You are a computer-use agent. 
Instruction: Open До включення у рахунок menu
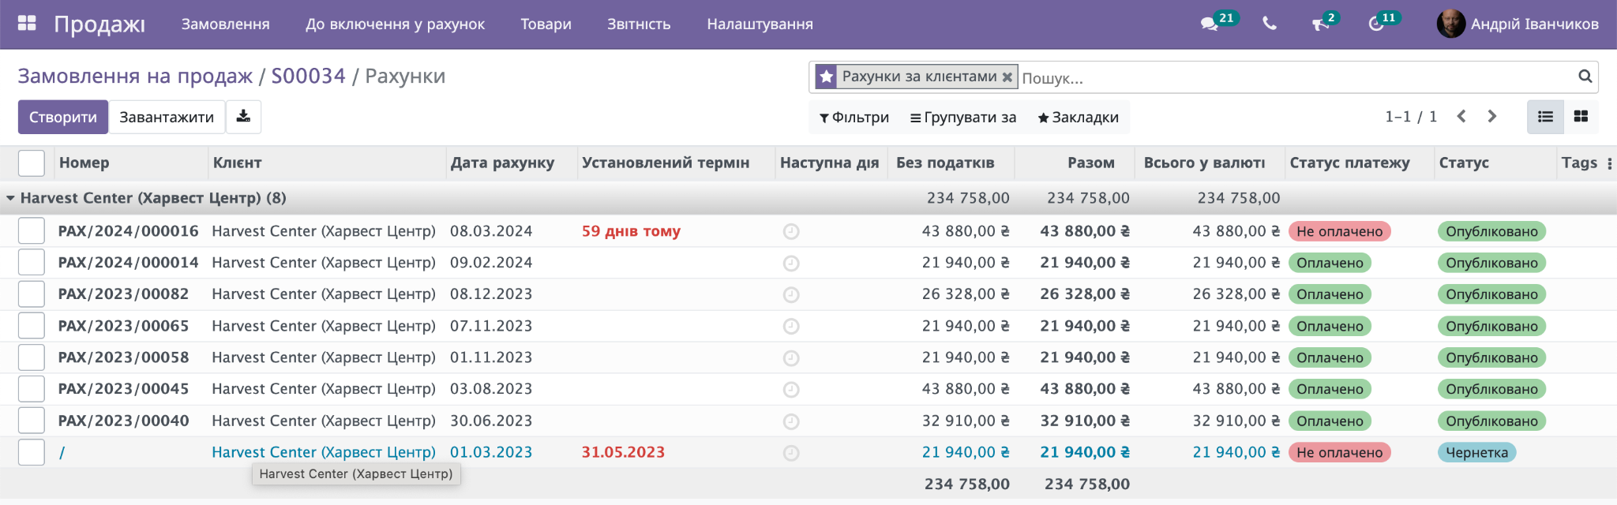pos(396,24)
